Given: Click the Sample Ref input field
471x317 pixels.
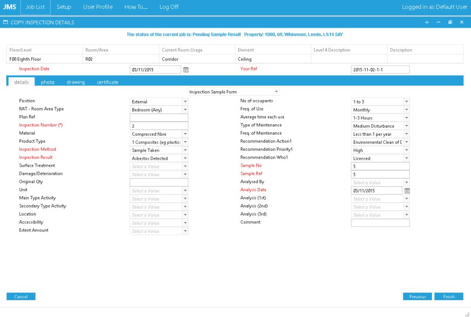Looking at the screenshot, I should pos(380,174).
